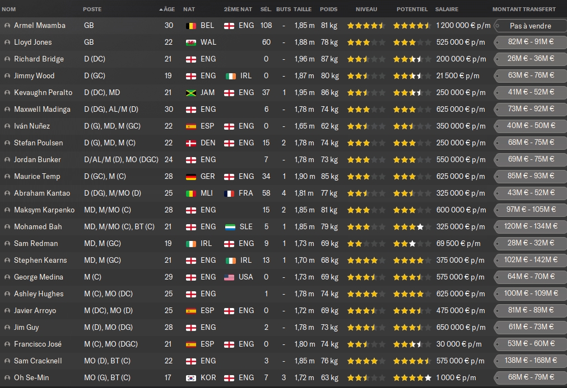This screenshot has height=388, width=567.
Task: Click the POTENTIEL column header
Action: coord(412,10)
